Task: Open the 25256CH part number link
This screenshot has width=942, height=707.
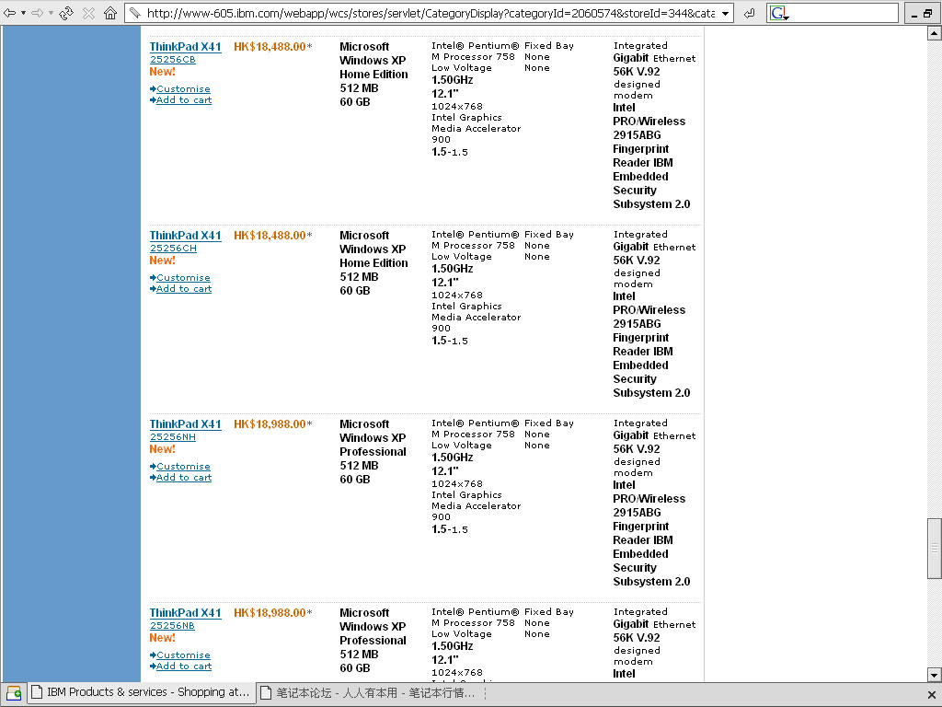Action: click(x=173, y=249)
